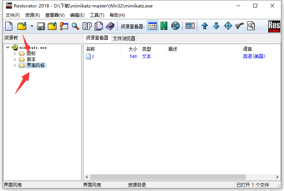This screenshot has width=284, height=191.
Task: Open the 查看器(V) menu
Action: click(x=55, y=15)
